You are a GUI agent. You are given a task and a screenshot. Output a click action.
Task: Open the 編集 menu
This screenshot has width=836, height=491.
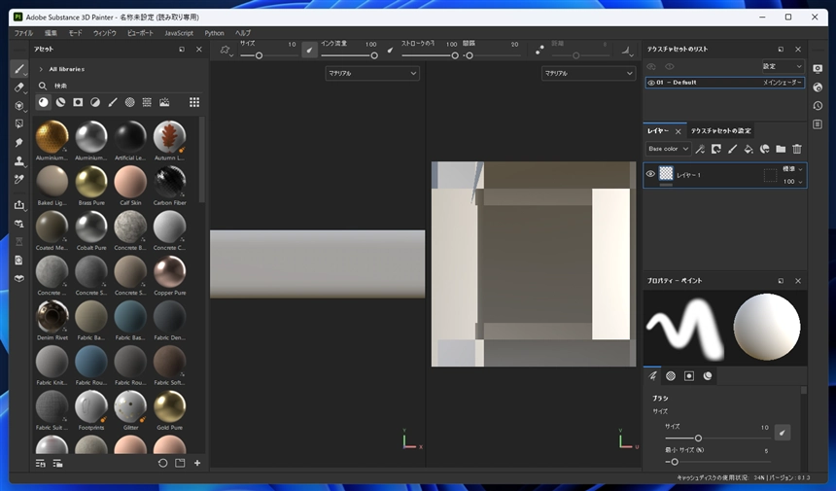[x=51, y=33]
